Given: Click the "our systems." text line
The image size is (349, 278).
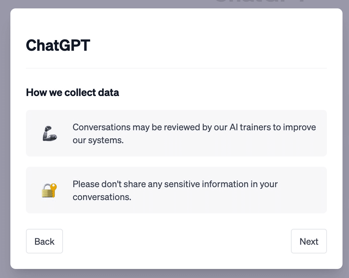Looking at the screenshot, I should click(98, 141).
